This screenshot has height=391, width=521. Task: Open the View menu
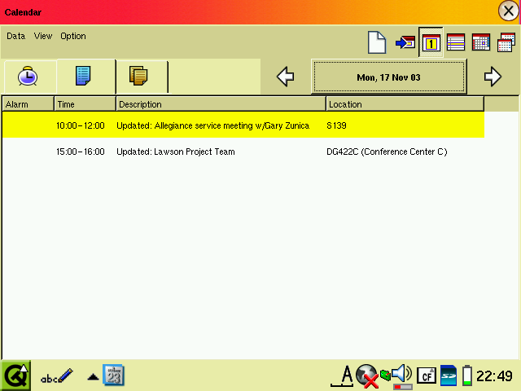(43, 36)
